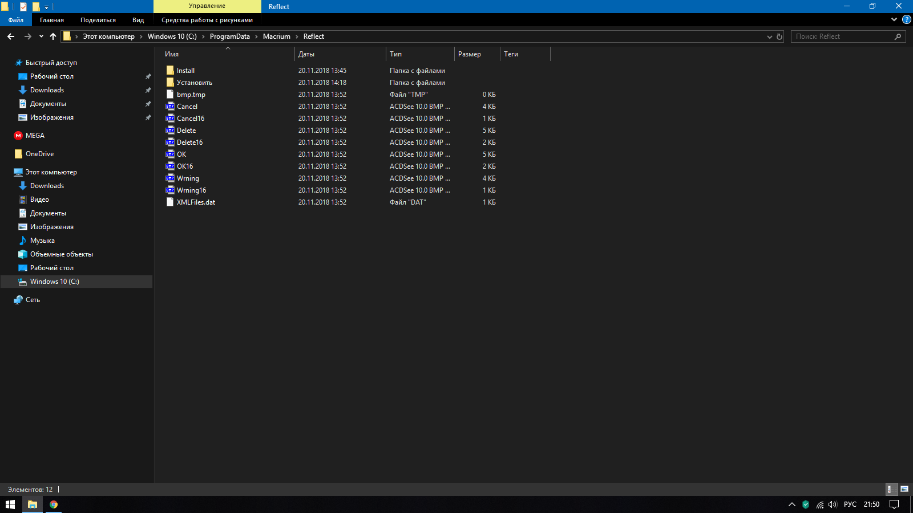This screenshot has height=513, width=913.
Task: Open the Help question mark icon
Action: point(906,20)
